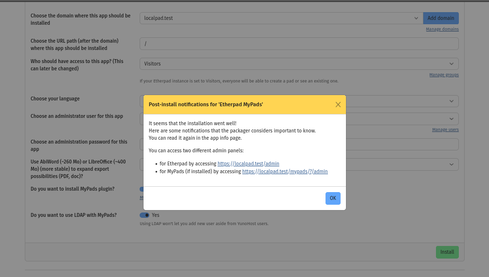Expand the localpad.test domain dropdown
The width and height of the screenshot is (489, 277).
pyautogui.click(x=281, y=18)
